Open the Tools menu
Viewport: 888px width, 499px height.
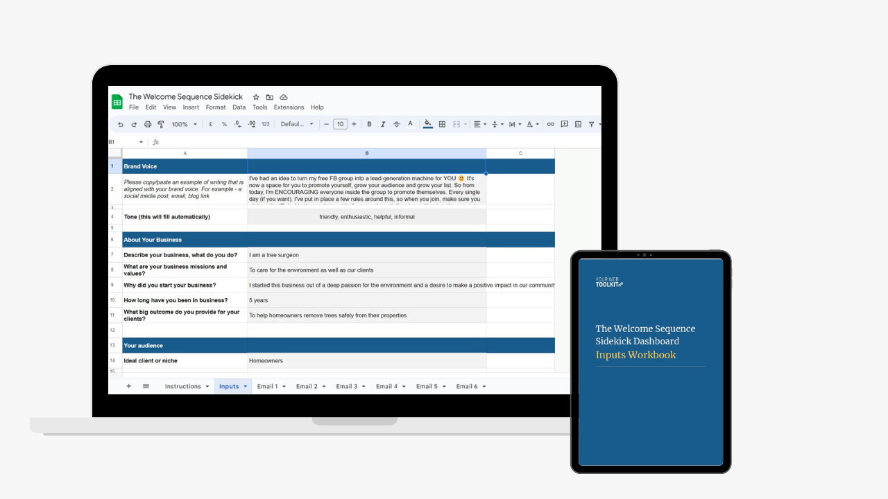(x=259, y=107)
